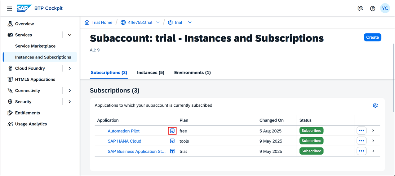Click the 'trial' plan cell in the table

[183, 151]
